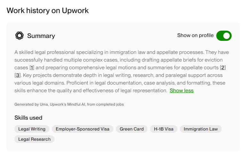Screen dimensions: 247x157
Task: Click the Uma AI icon beside Summary
Action: pyautogui.click(x=19, y=36)
